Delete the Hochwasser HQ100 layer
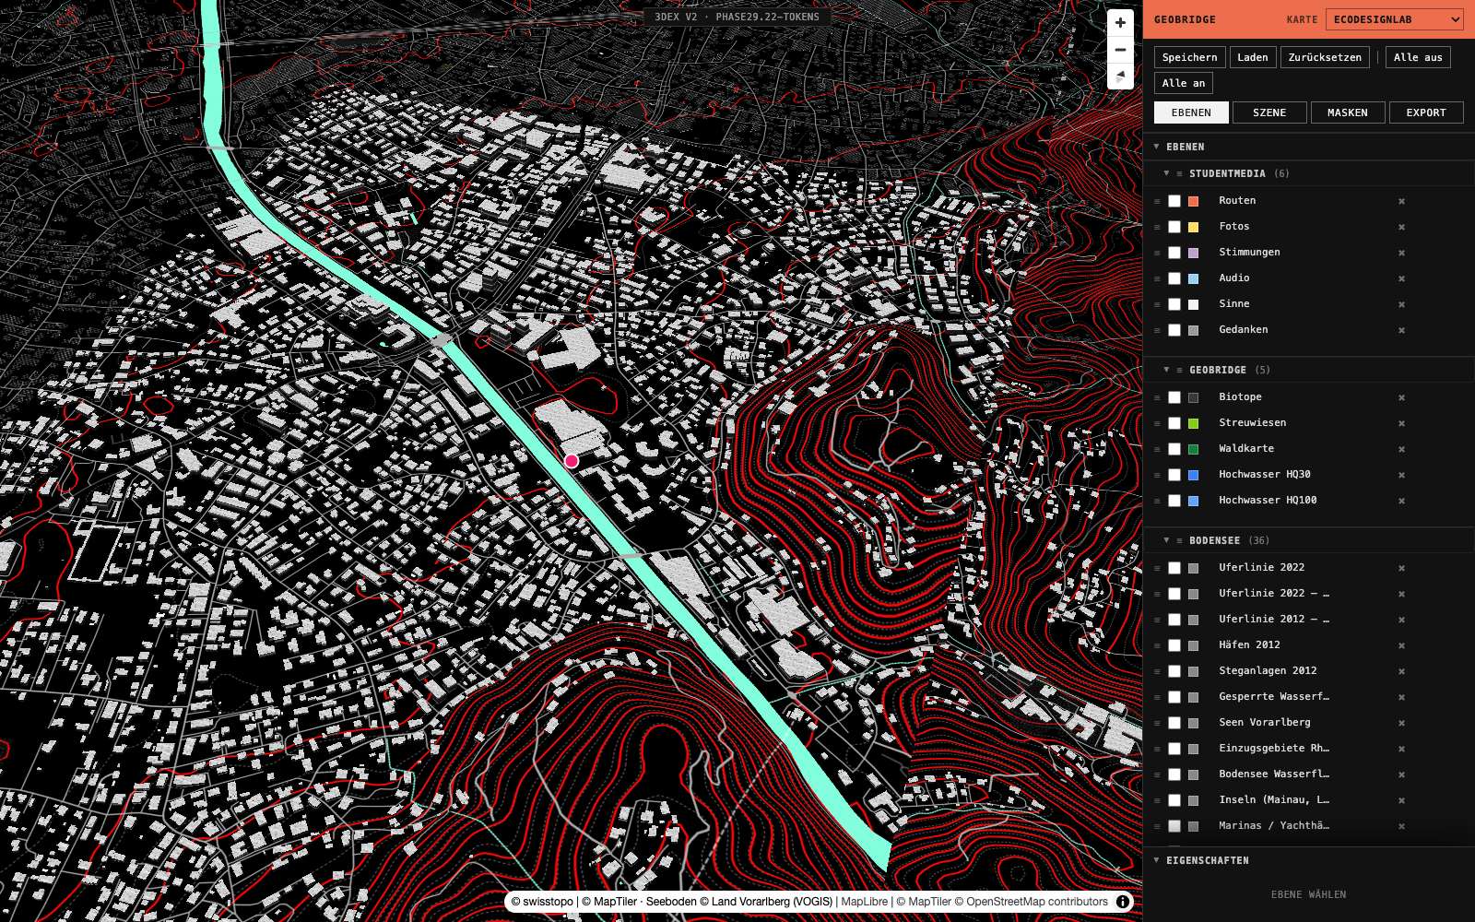Image resolution: width=1475 pixels, height=922 pixels. coord(1401,501)
